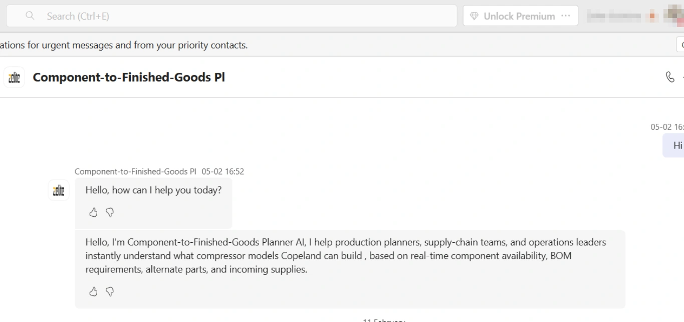This screenshot has width=684, height=322.
Task: Click the button at the notification banner edge
Action: pos(680,45)
